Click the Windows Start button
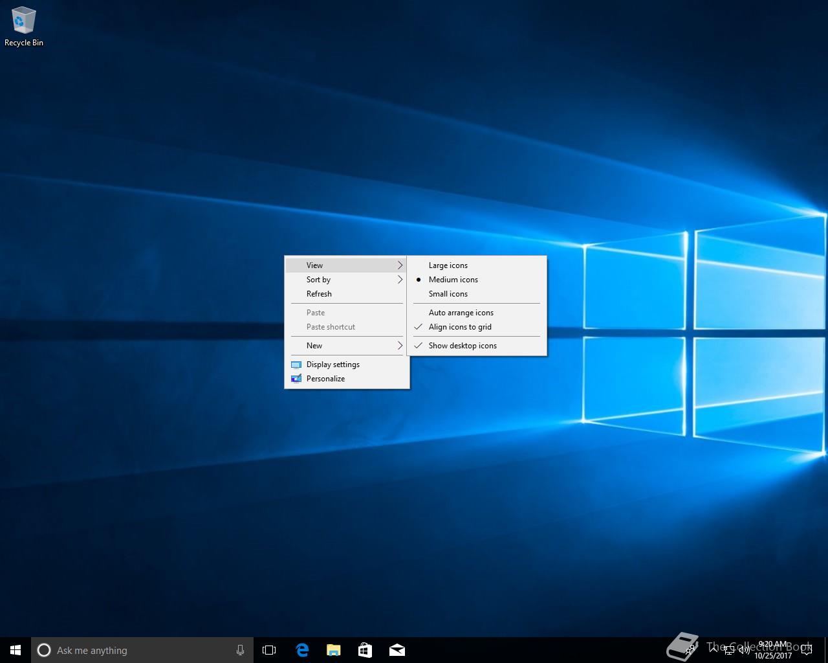828x663 pixels. pyautogui.click(x=16, y=650)
